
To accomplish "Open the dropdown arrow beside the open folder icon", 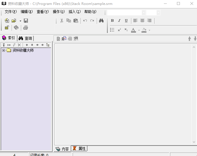I will click(20, 21).
